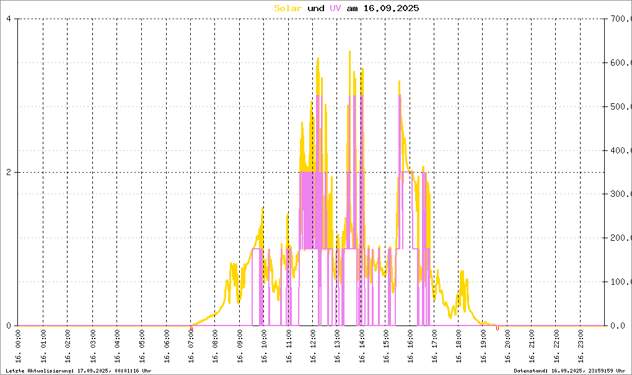The width and height of the screenshot is (632, 375).
Task: Click the red 0 marker near 19:30
Action: click(x=498, y=329)
